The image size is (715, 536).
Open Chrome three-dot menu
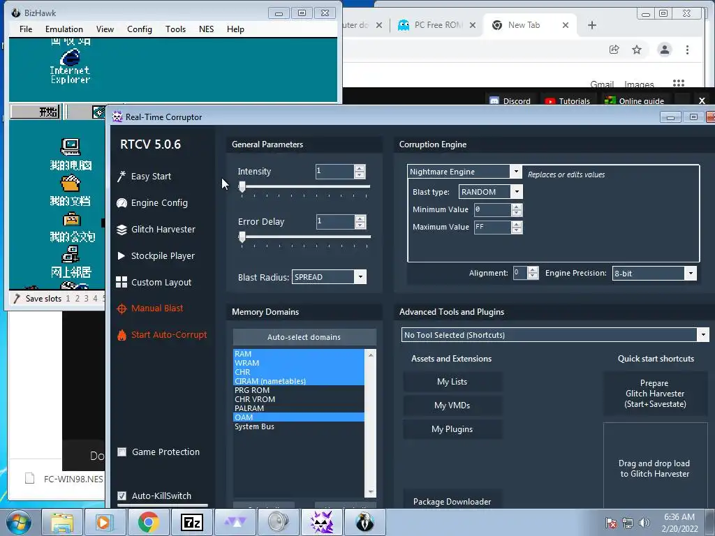point(687,50)
